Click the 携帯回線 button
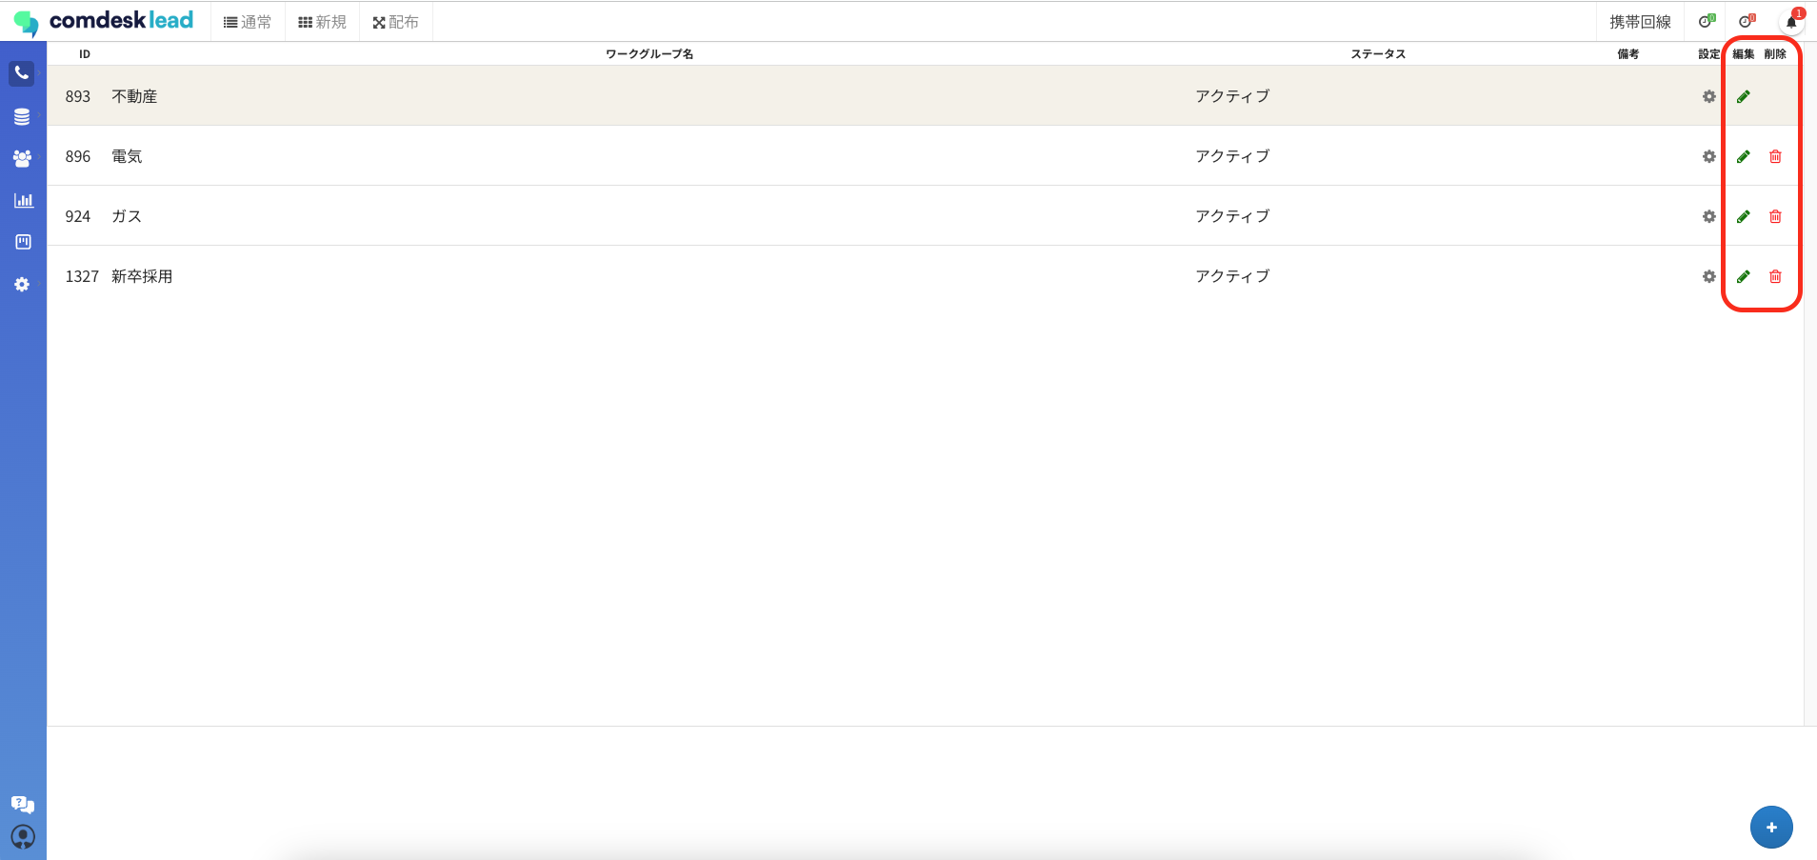The height and width of the screenshot is (860, 1817). click(1640, 22)
